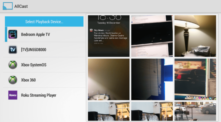Choose [TV]UN55D8000 from device list
Viewport: 221px width, 122px height.
pos(33,50)
